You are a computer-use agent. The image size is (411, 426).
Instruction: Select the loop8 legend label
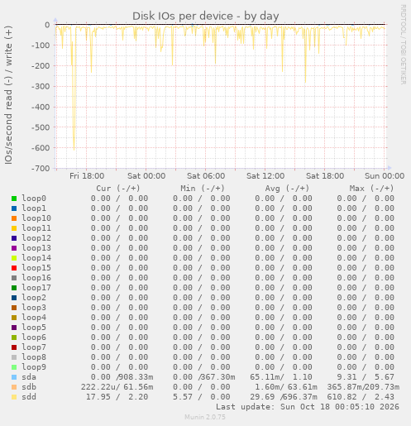tap(34, 357)
